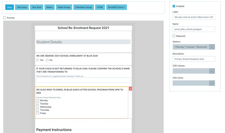Select the No radio option
This screenshot has width=225, height=133.
coord(47,60)
